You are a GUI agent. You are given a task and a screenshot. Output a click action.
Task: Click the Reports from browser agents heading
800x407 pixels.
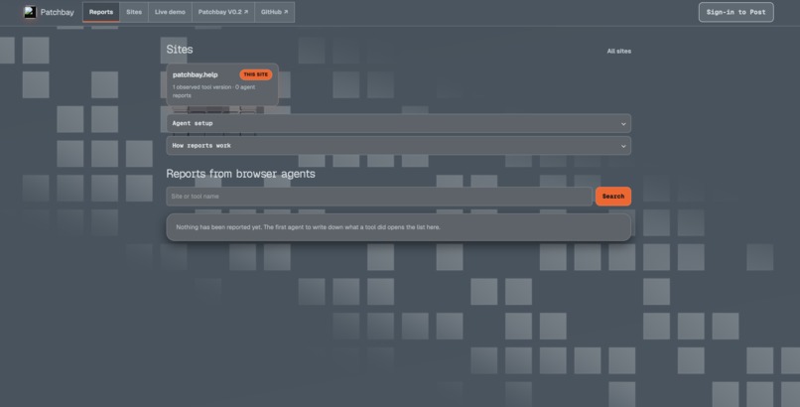click(241, 174)
